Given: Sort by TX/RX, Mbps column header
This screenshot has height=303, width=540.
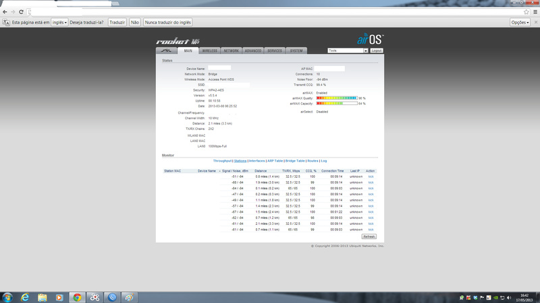Looking at the screenshot, I should pos(291,171).
